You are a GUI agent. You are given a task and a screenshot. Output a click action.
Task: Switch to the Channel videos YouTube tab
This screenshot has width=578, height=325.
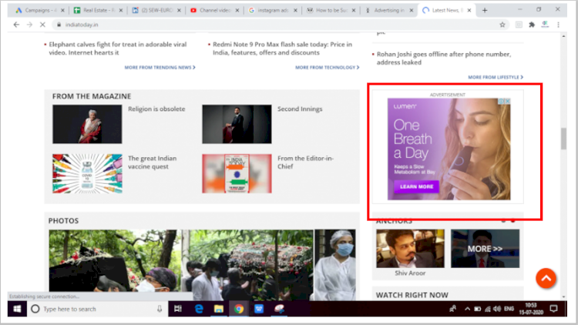(217, 10)
